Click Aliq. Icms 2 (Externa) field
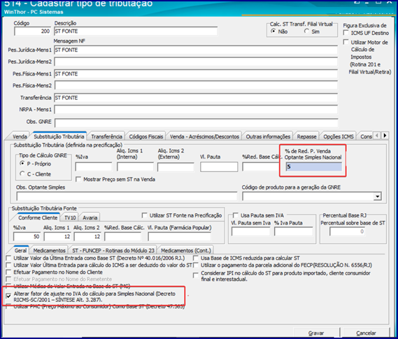The image size is (398, 339). tap(176, 167)
